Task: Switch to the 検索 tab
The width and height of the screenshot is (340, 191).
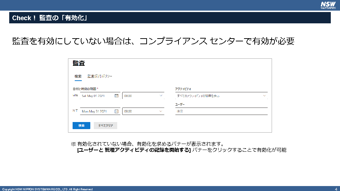Action: point(78,76)
